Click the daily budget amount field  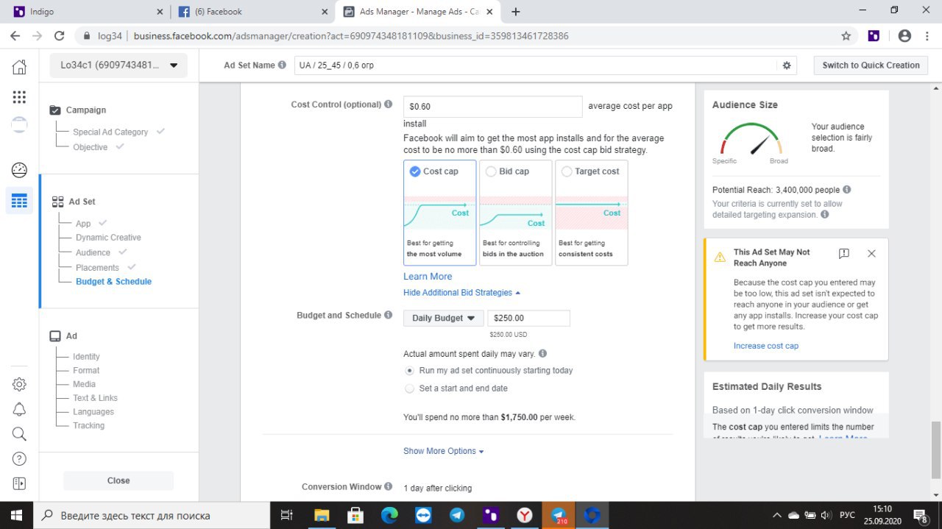tap(528, 319)
